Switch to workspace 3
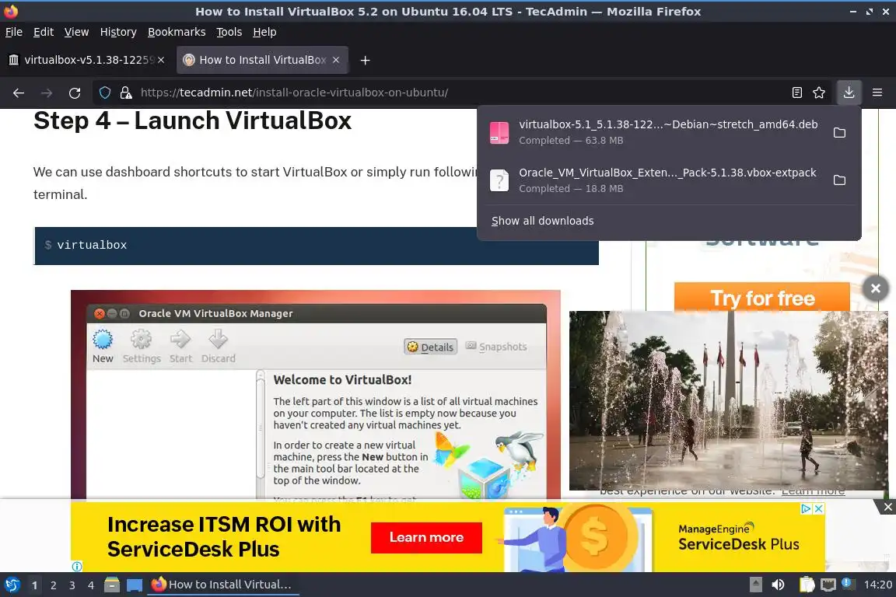896x597 pixels. pyautogui.click(x=72, y=585)
